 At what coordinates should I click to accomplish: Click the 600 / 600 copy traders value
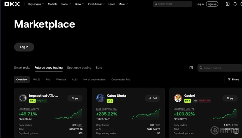155,125
